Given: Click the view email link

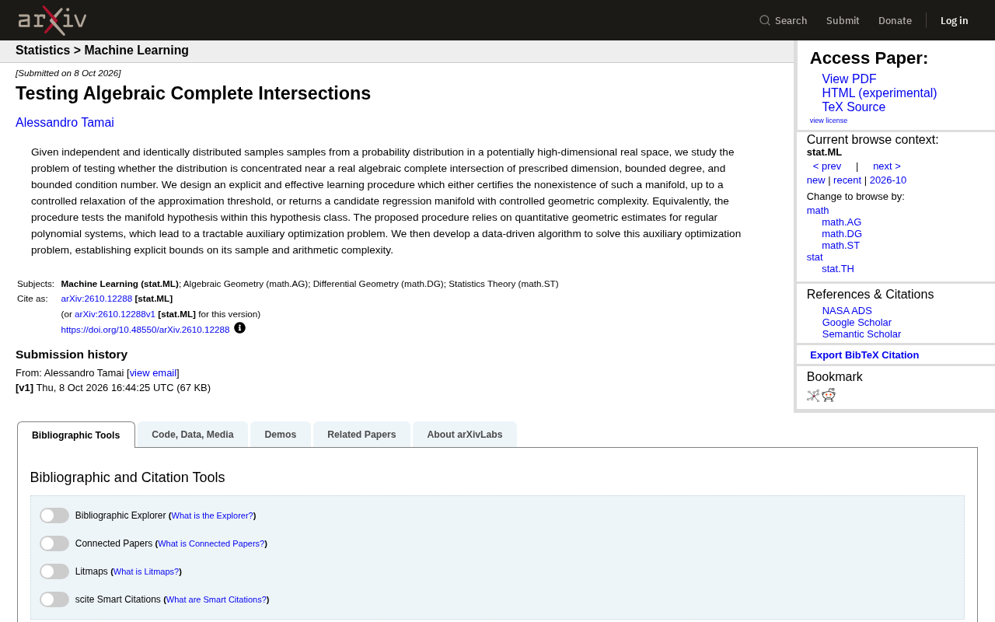Looking at the screenshot, I should [153, 373].
